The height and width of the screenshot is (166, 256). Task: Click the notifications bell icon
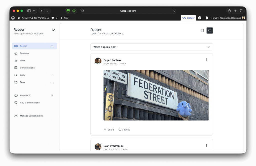tap(207, 18)
